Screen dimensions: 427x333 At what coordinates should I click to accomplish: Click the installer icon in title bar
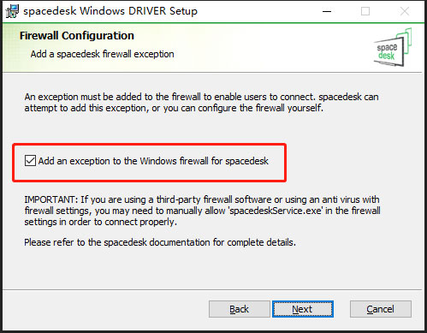click(12, 11)
